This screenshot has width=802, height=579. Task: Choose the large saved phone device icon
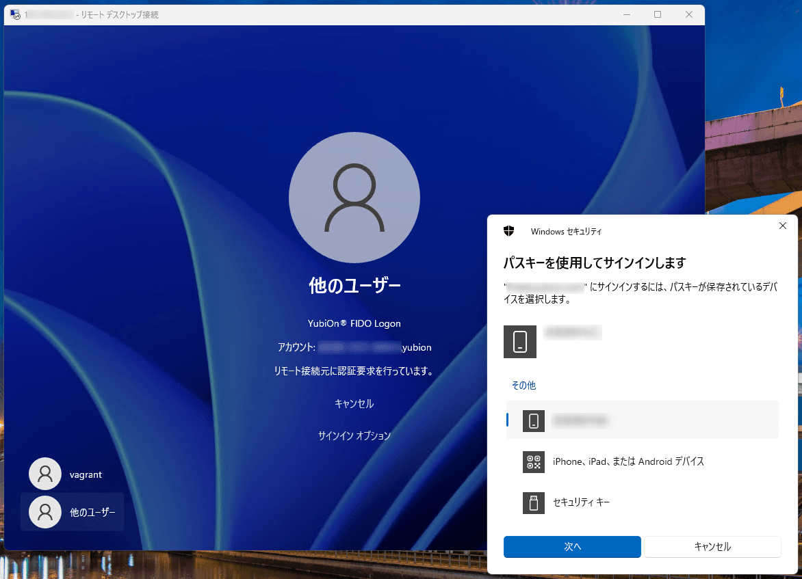(519, 341)
